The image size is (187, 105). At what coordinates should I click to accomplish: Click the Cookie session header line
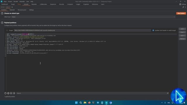coord(25,37)
